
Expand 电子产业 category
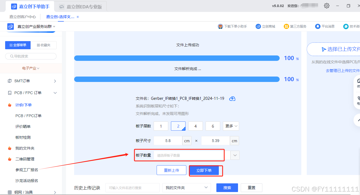coord(31,68)
